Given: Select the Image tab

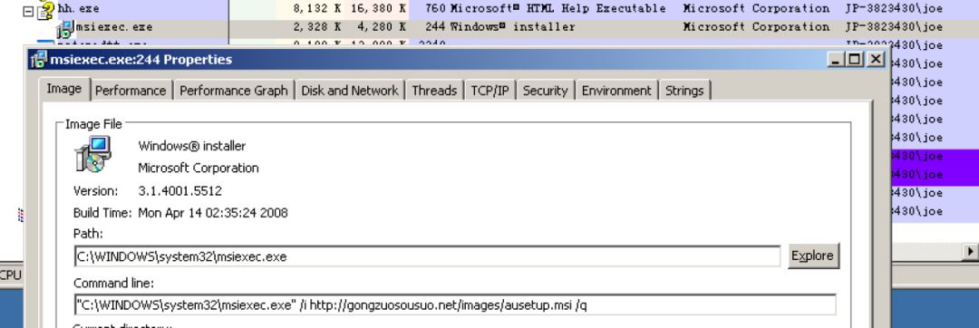Looking at the screenshot, I should [x=64, y=89].
